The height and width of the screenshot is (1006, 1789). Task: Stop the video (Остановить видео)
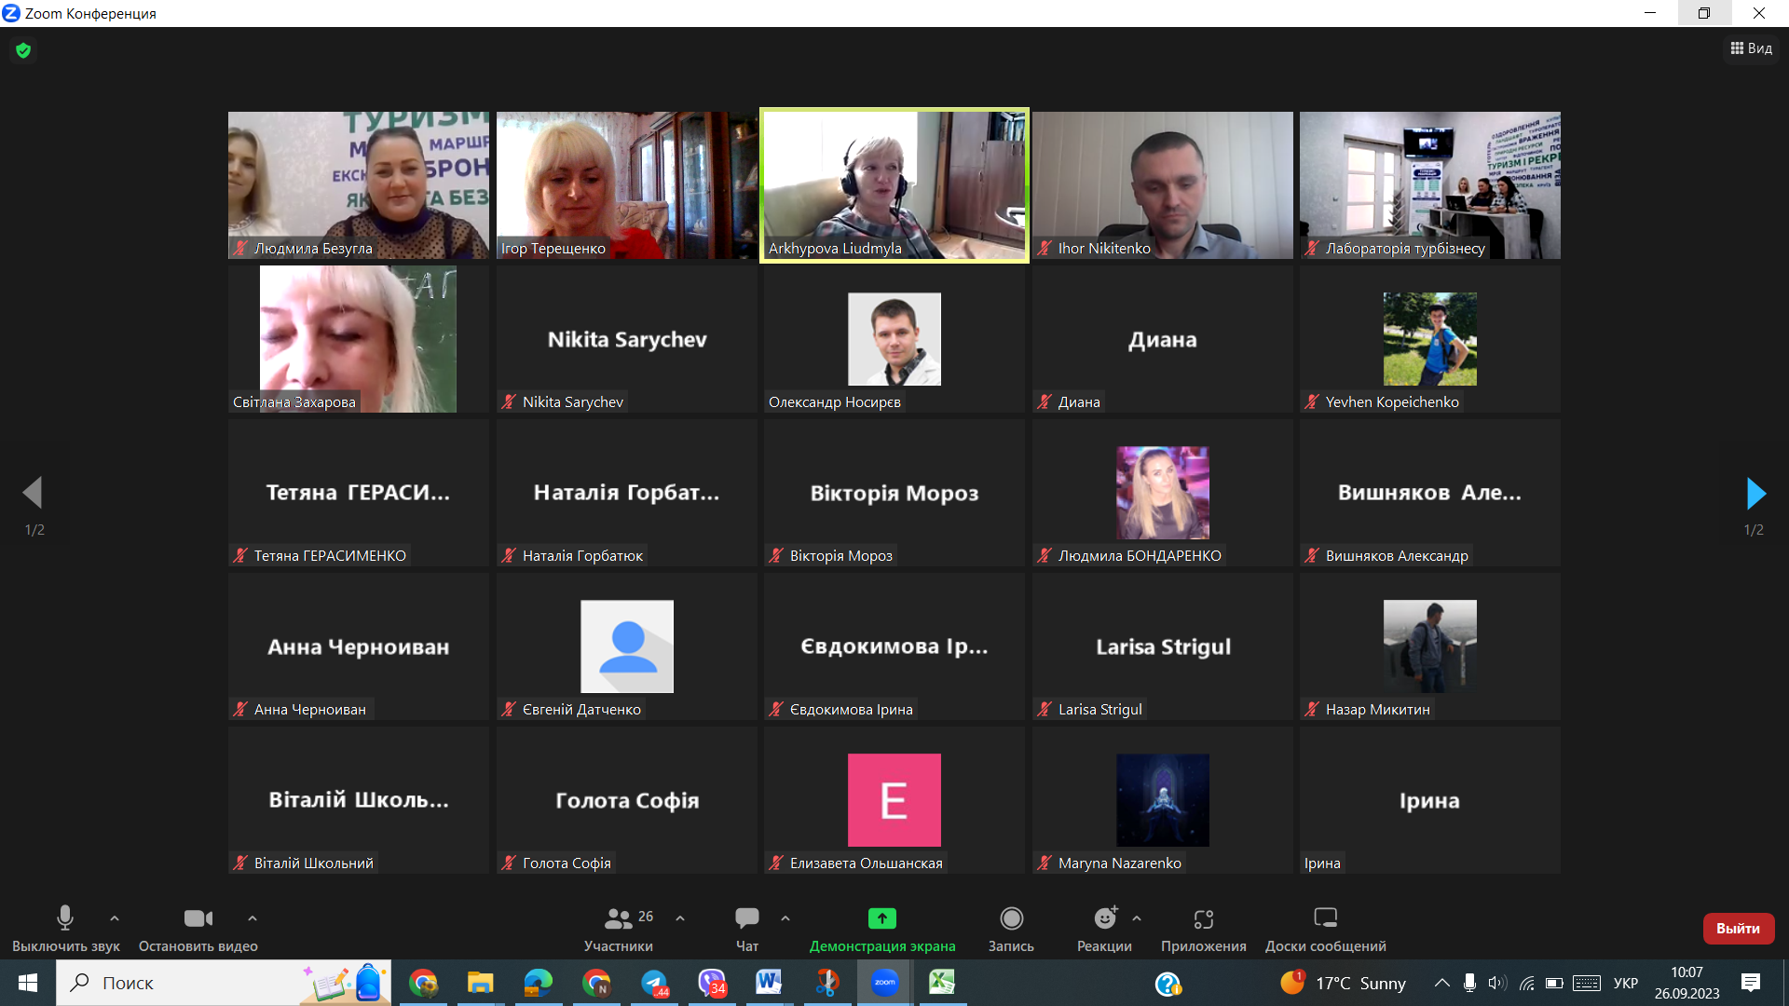click(x=198, y=918)
